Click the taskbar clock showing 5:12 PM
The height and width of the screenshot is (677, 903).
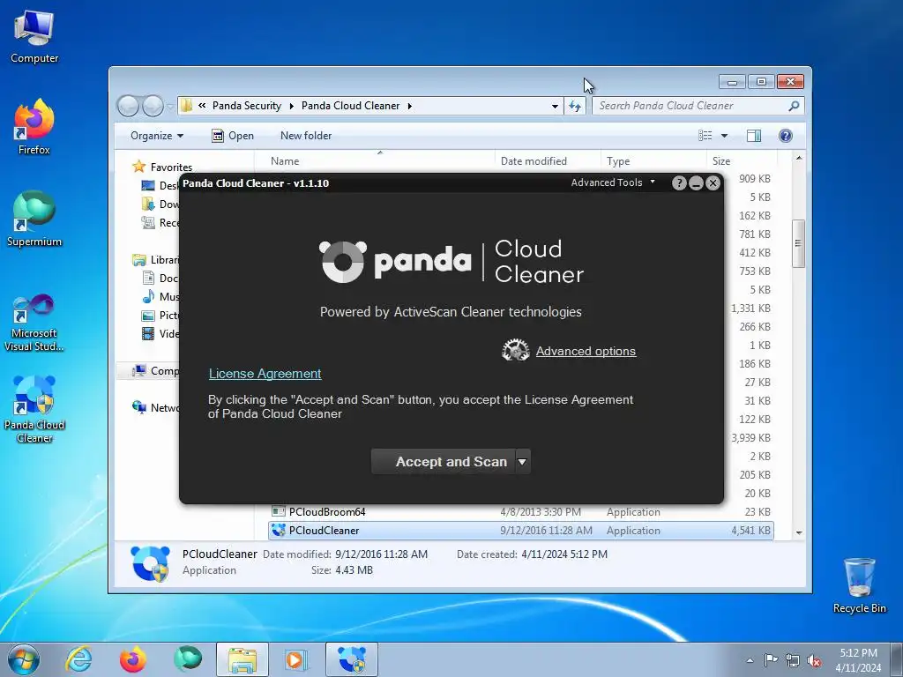[x=858, y=660]
